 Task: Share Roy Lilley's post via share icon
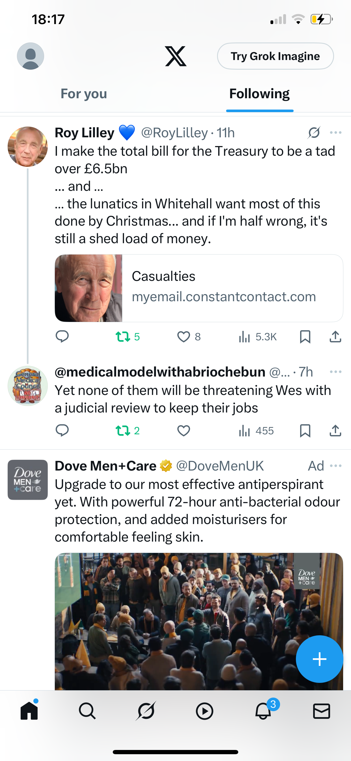coord(335,337)
